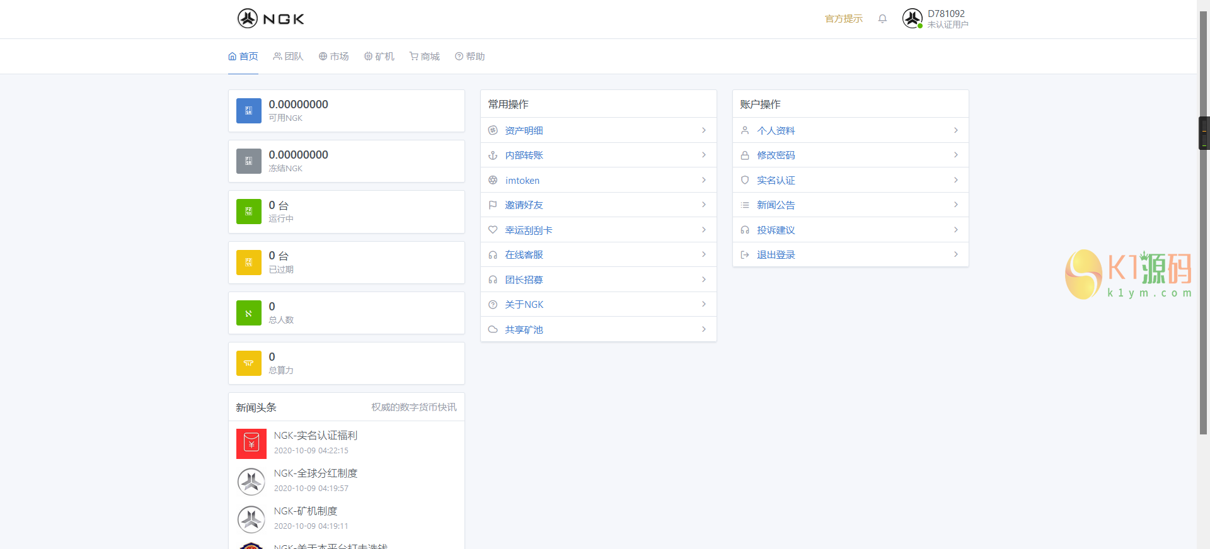The image size is (1210, 549).
Task: Click the green 总人数 icon
Action: [249, 313]
